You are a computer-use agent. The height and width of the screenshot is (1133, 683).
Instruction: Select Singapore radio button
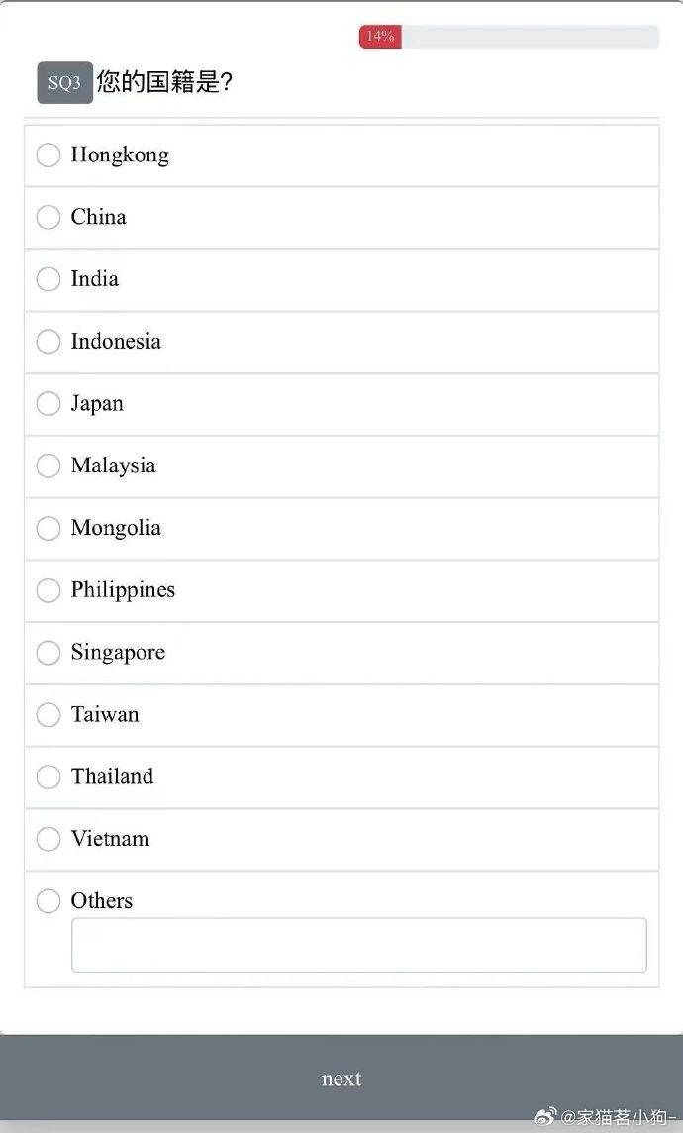point(49,653)
